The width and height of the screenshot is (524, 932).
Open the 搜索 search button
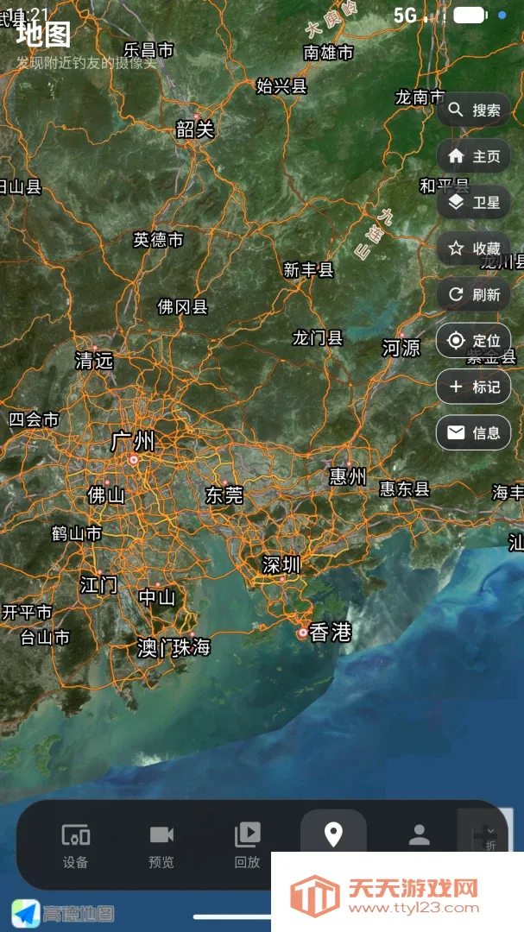coord(473,110)
